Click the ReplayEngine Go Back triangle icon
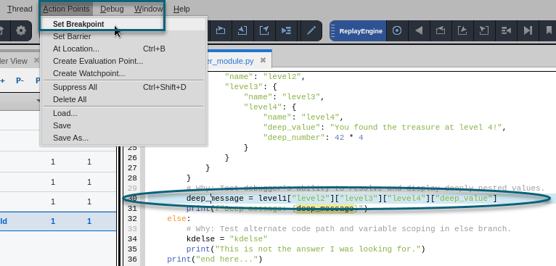Image resolution: width=556 pixels, height=266 pixels. [419, 31]
